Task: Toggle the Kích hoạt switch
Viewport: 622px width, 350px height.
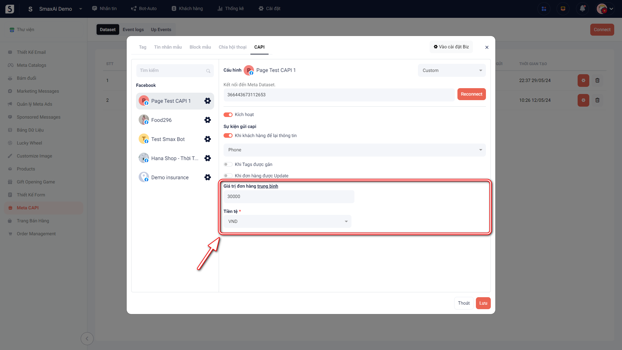Action: pyautogui.click(x=228, y=115)
